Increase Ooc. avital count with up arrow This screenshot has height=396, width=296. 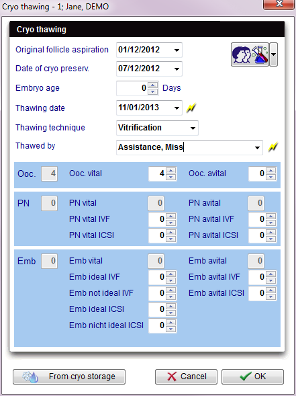[270, 171]
